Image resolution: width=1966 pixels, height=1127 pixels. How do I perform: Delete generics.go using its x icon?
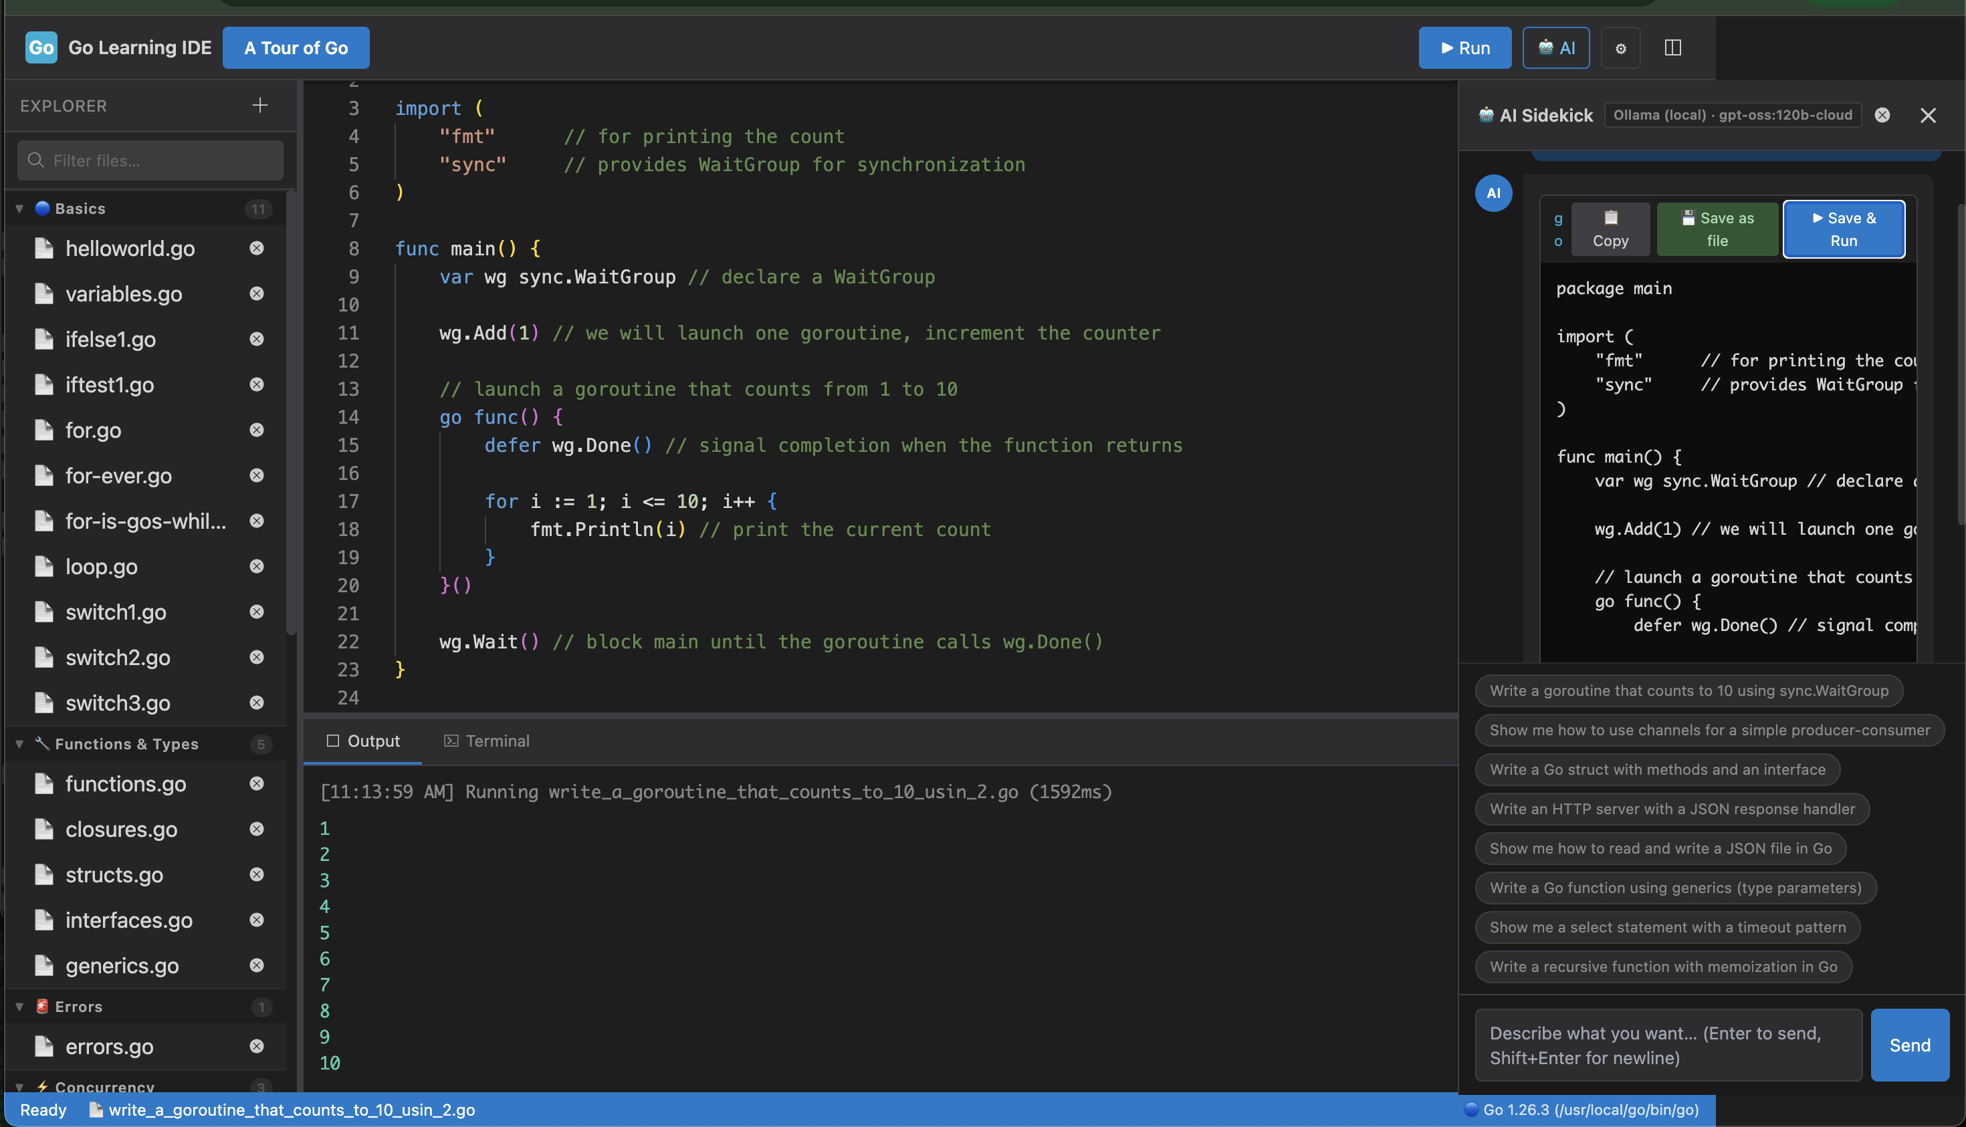coord(257,965)
